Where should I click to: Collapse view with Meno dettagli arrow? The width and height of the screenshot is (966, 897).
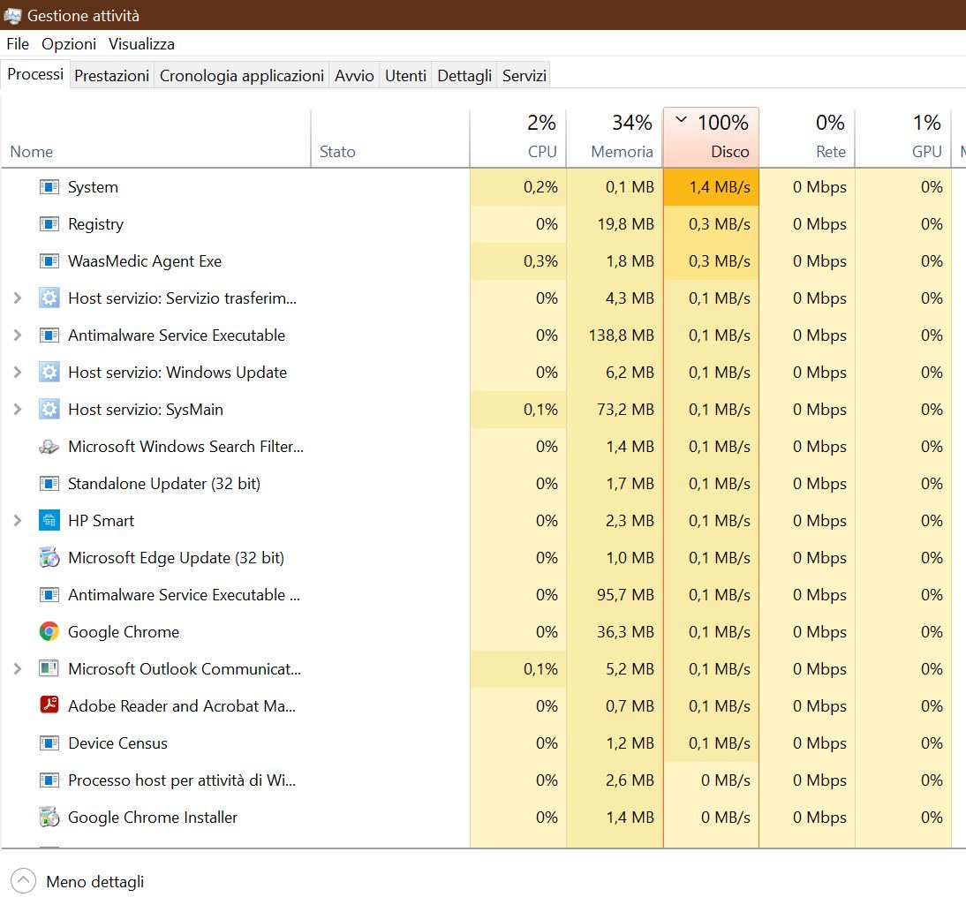point(24,880)
